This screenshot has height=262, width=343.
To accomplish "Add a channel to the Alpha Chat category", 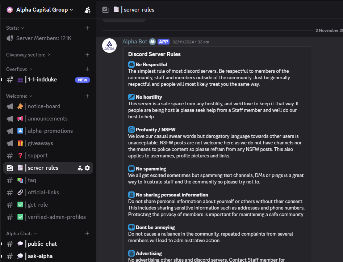I will pyautogui.click(x=87, y=233).
